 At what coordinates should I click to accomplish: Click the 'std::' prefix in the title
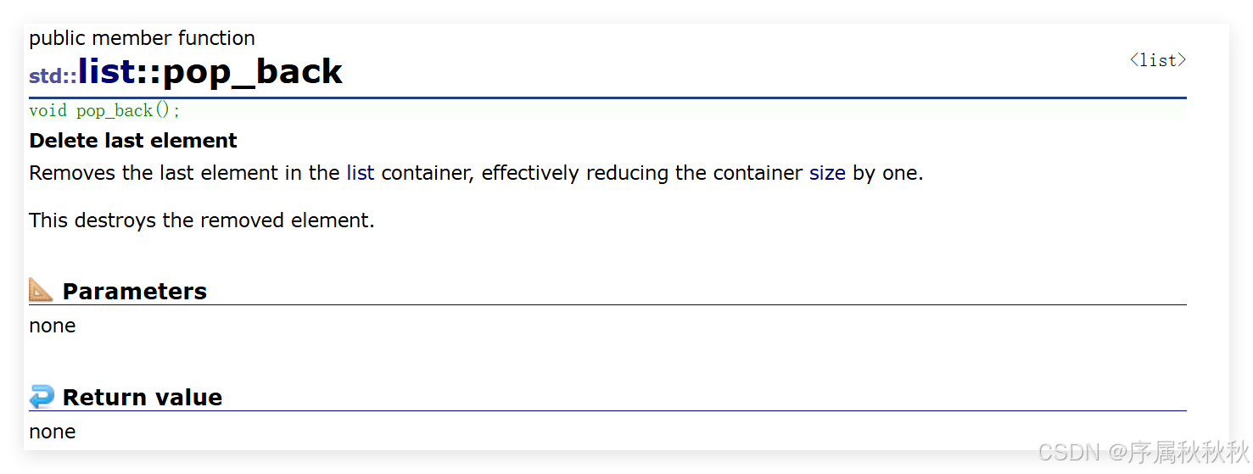(53, 76)
